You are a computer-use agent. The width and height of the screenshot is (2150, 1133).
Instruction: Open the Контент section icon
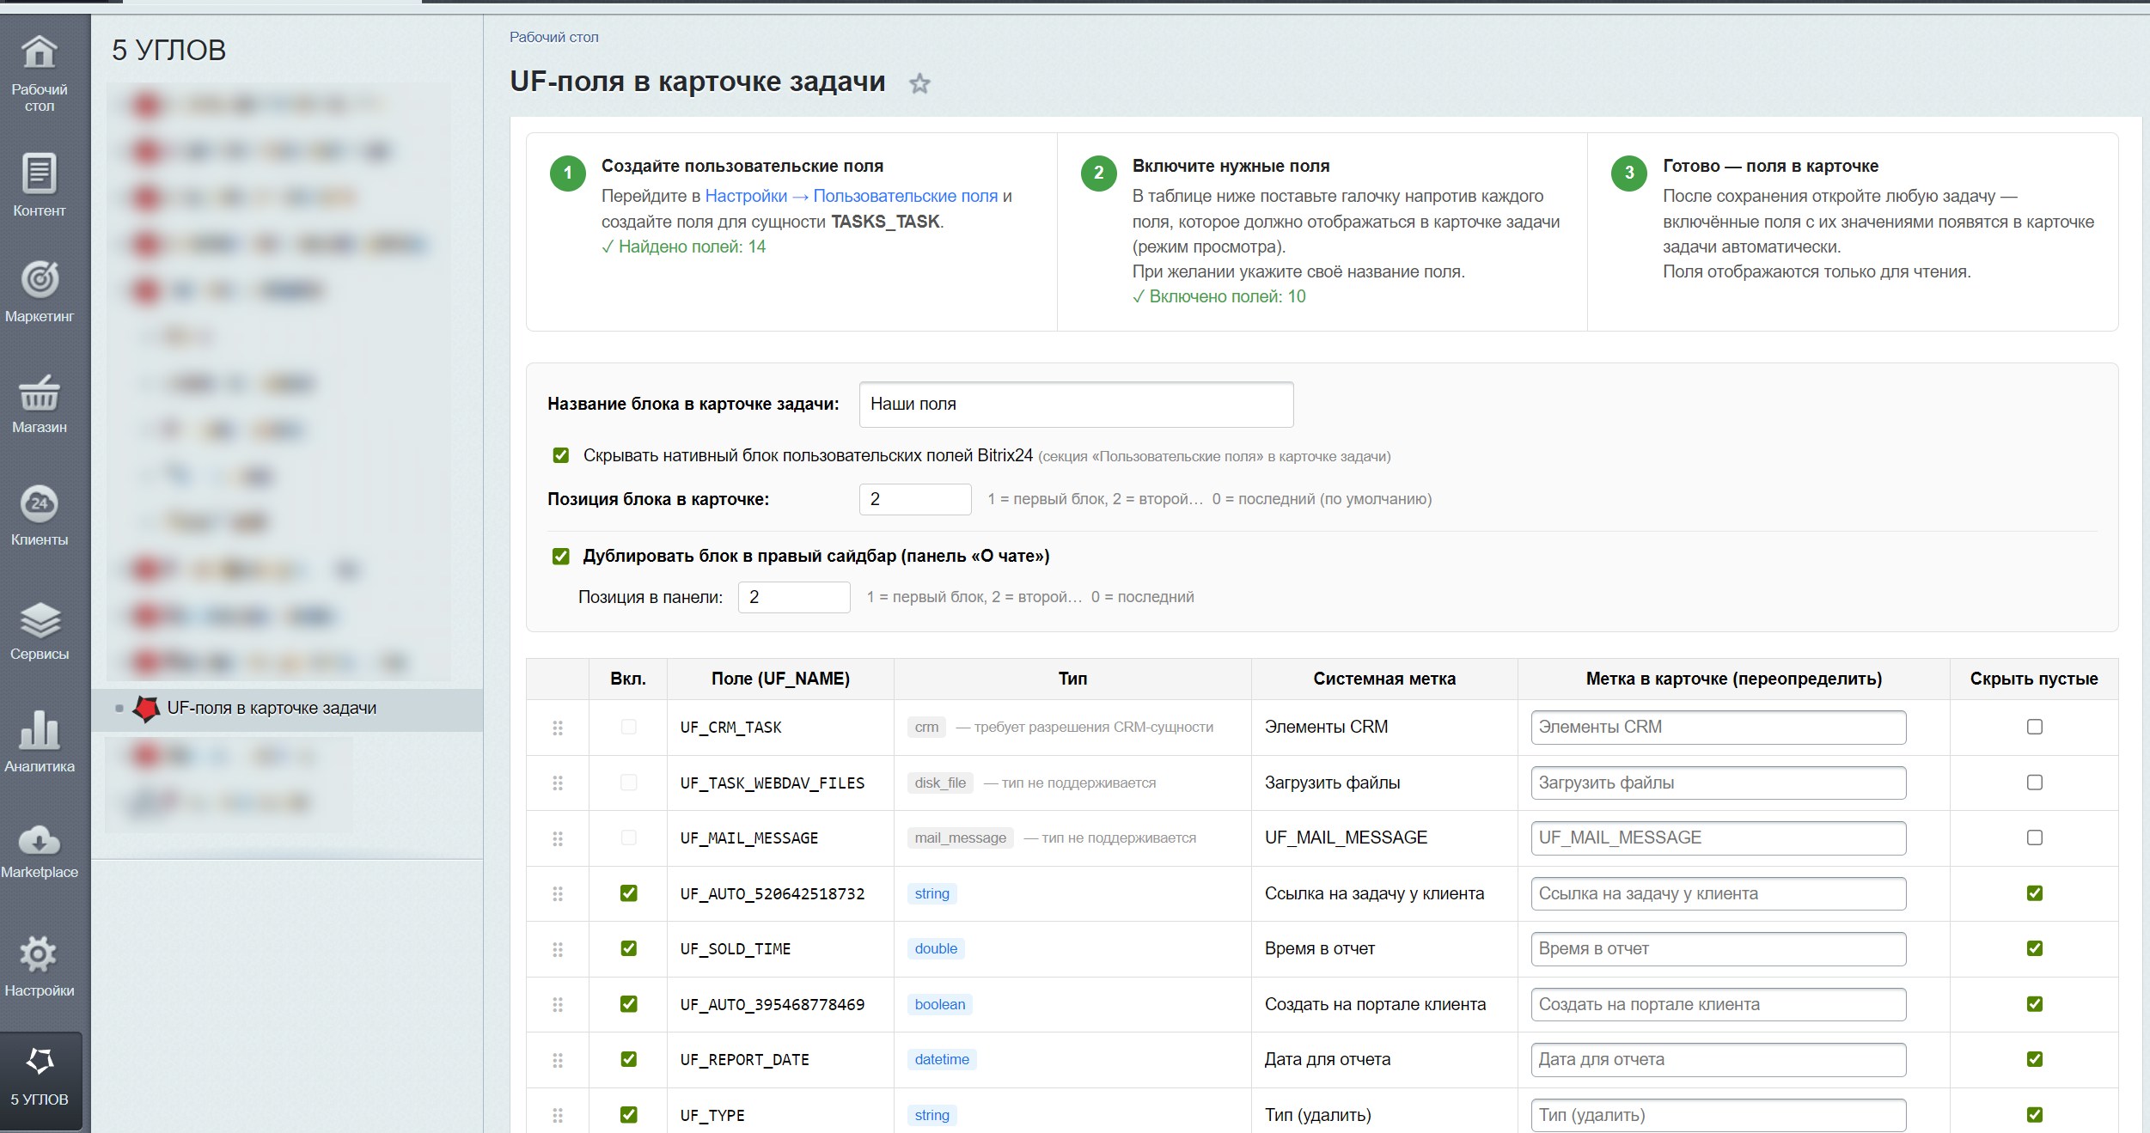(40, 173)
